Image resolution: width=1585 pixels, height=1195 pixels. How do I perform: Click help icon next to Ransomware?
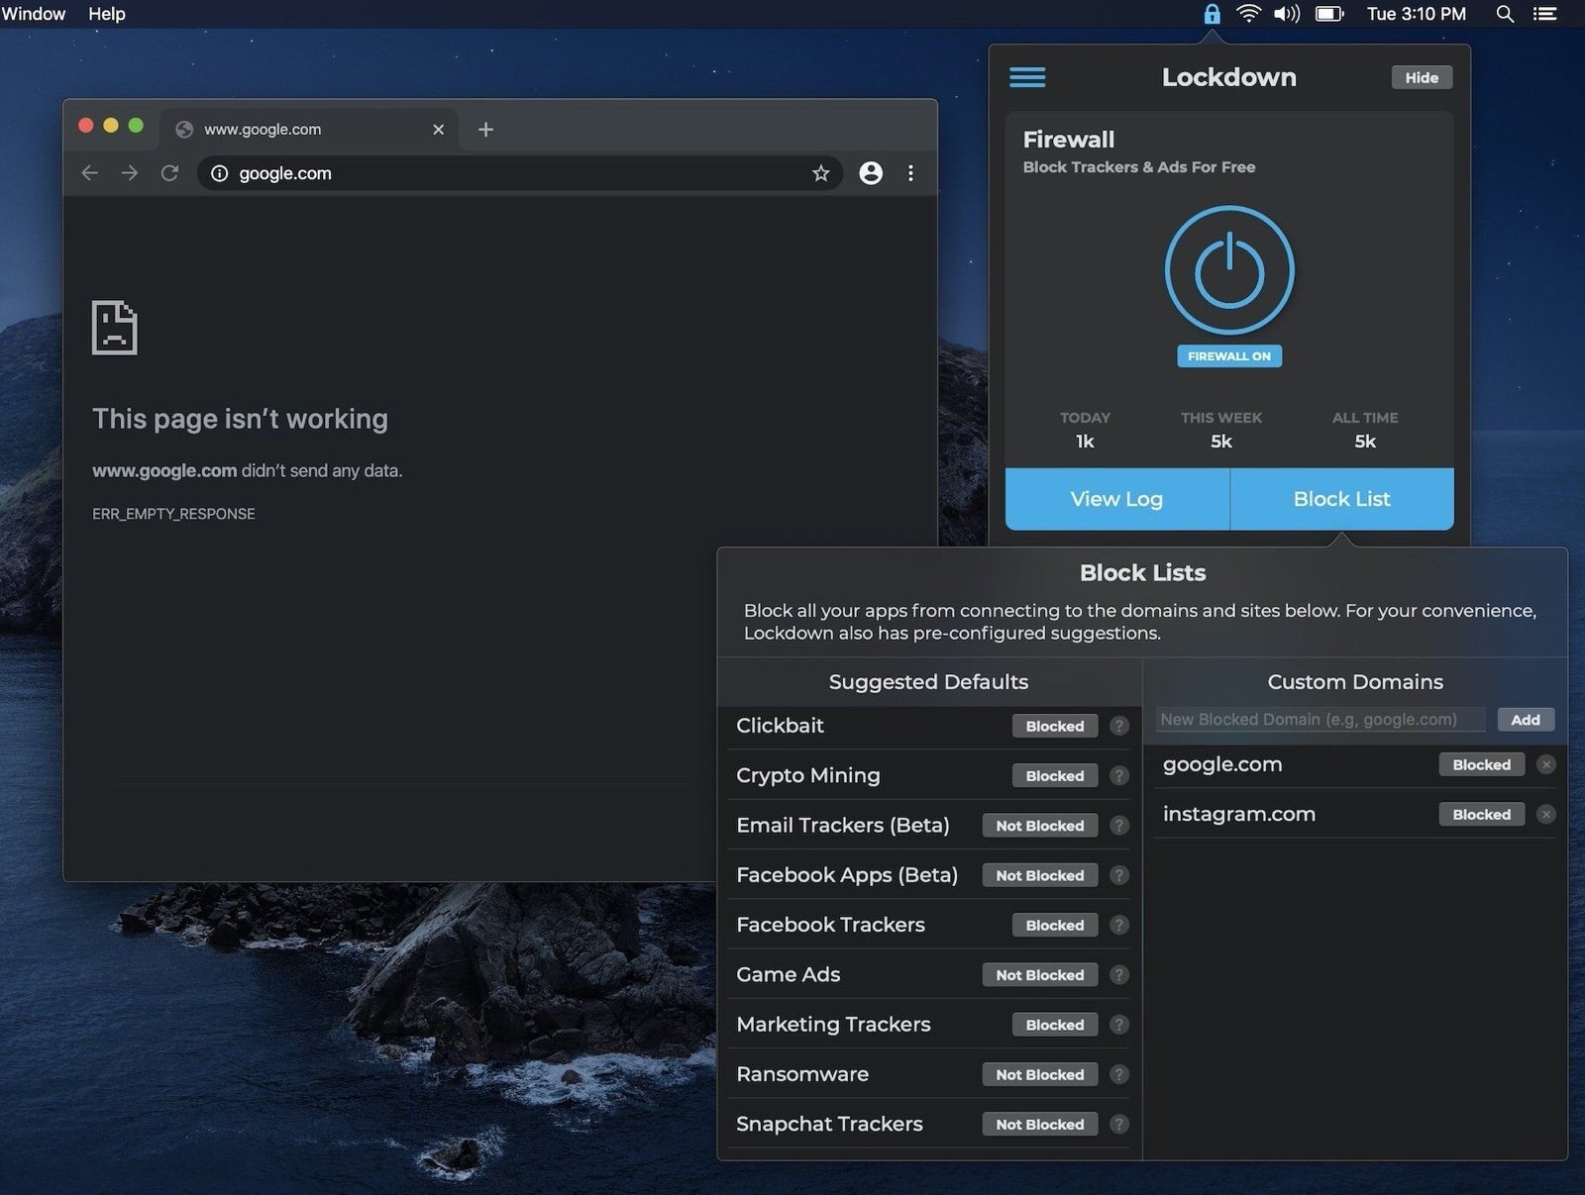1118,1074
